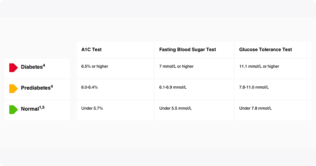Click the 6.1-6.9 mmol/L cell
316x166 pixels.
point(194,90)
